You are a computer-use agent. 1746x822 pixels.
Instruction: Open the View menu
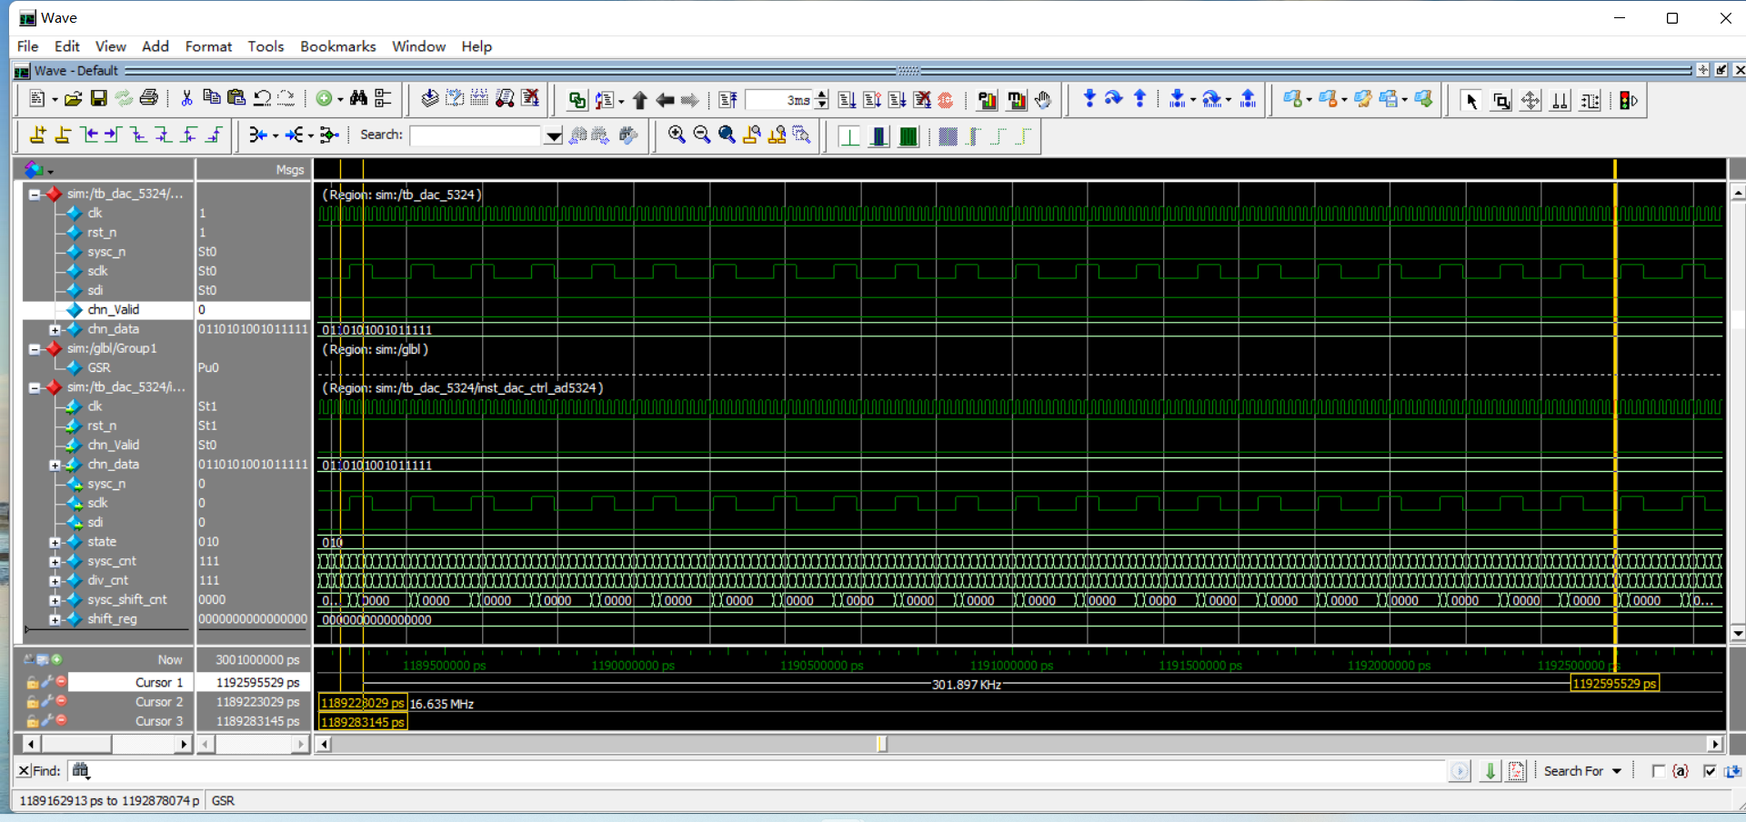(x=110, y=46)
